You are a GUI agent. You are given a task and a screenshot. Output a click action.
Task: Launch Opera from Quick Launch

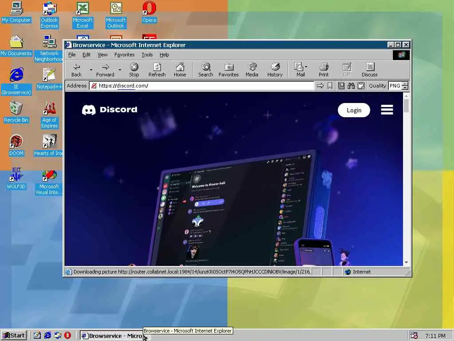point(67,336)
